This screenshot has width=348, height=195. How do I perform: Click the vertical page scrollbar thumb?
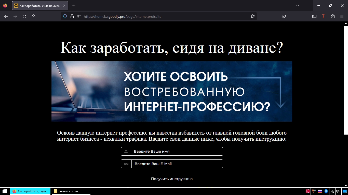pos(346,80)
